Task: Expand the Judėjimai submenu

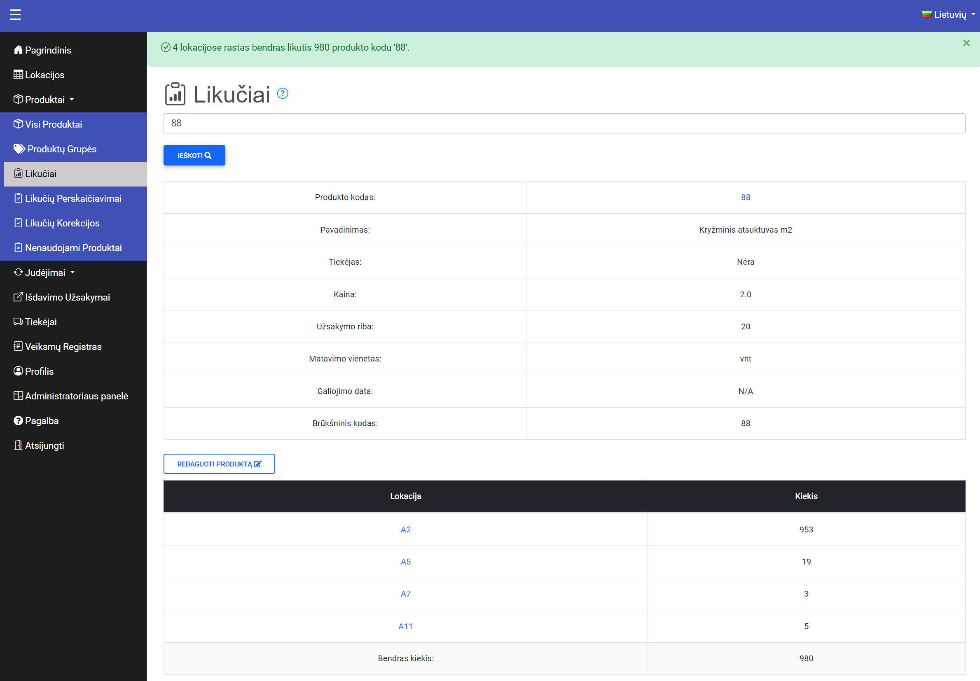Action: pyautogui.click(x=44, y=272)
